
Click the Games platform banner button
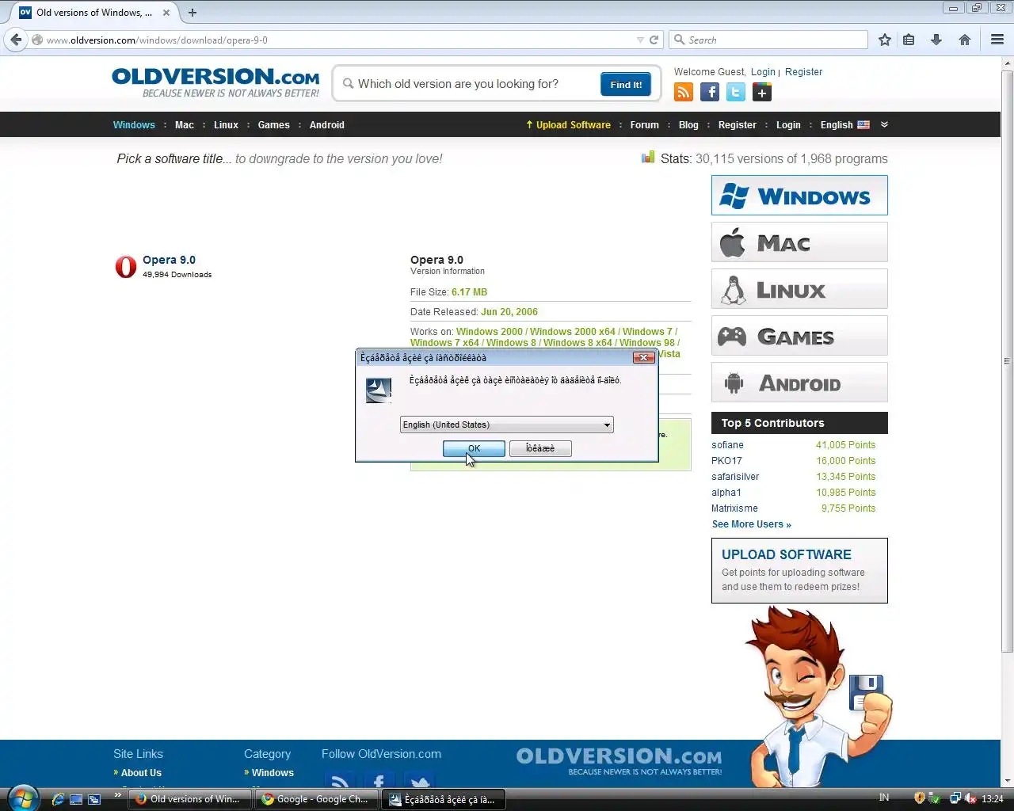(x=799, y=336)
